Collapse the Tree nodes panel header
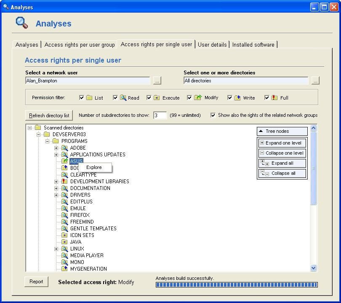The image size is (341, 303). pos(282,131)
